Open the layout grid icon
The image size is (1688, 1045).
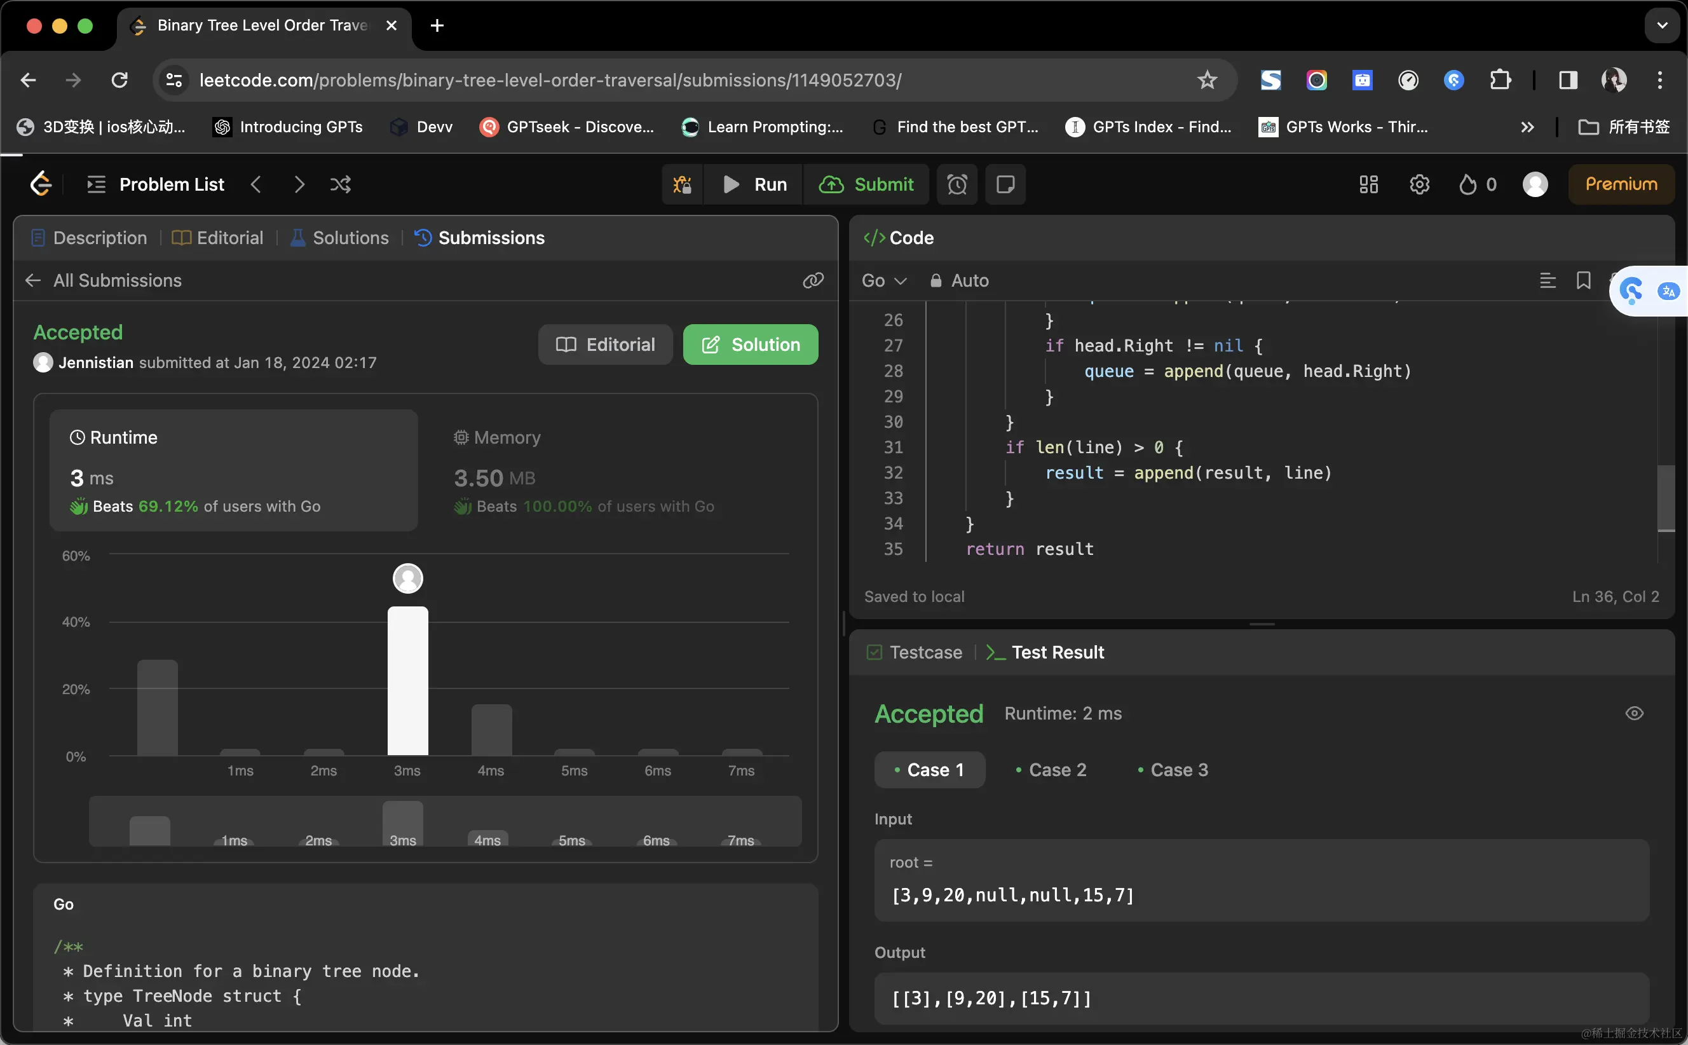tap(1368, 184)
